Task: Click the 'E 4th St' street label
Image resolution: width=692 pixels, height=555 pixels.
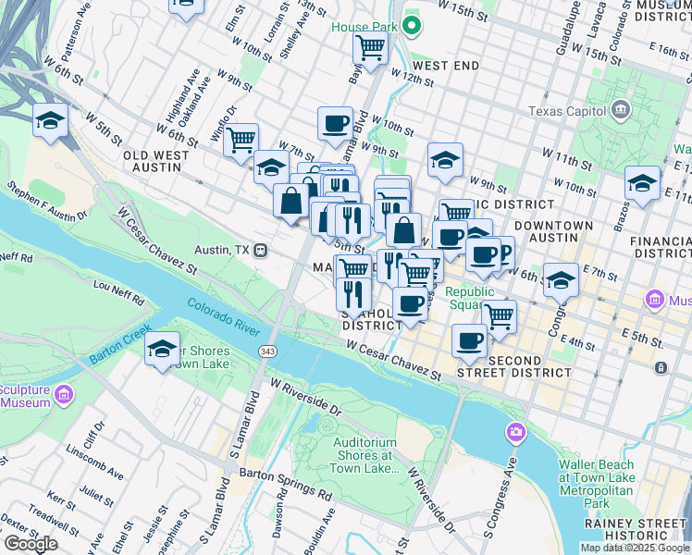Action: click(x=577, y=342)
